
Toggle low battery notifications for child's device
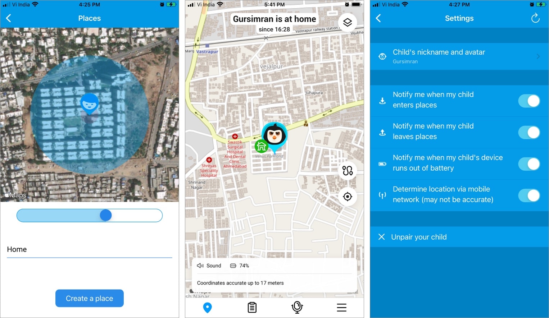(529, 164)
